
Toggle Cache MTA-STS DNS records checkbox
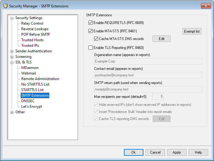[96, 39]
